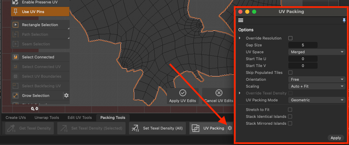
Task: Check the Stack Identical Islands box
Action: click(x=290, y=116)
